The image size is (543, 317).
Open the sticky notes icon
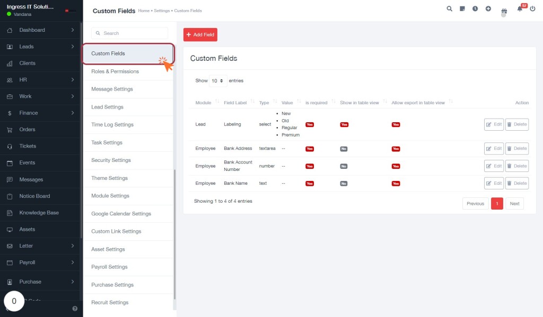462,8
